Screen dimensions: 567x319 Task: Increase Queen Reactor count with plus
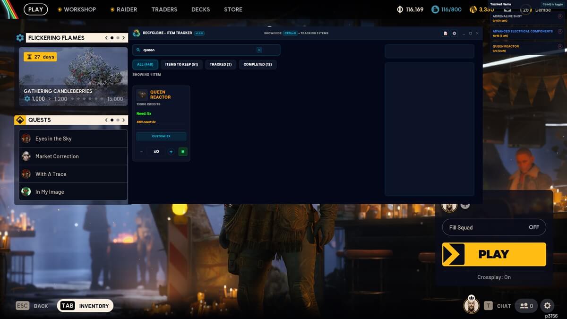171,152
